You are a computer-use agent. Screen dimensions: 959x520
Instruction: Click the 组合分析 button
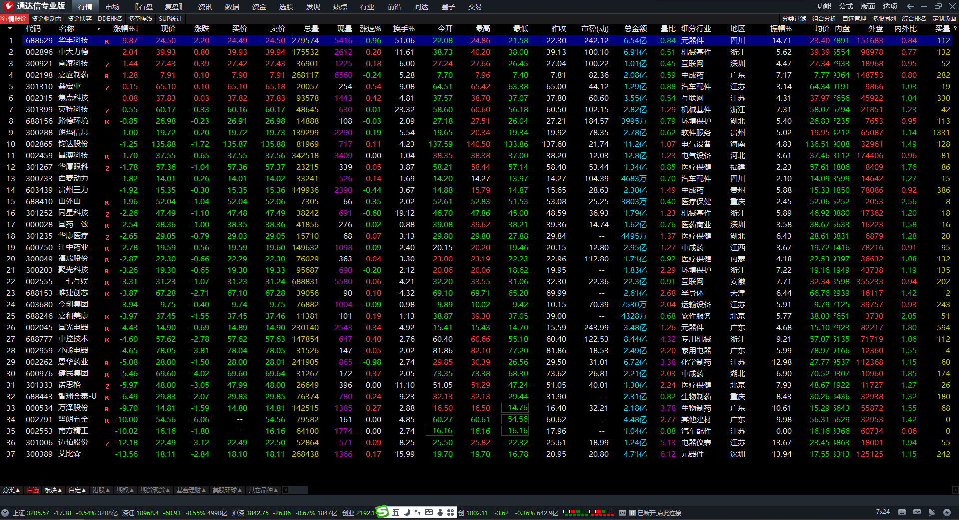tap(824, 18)
